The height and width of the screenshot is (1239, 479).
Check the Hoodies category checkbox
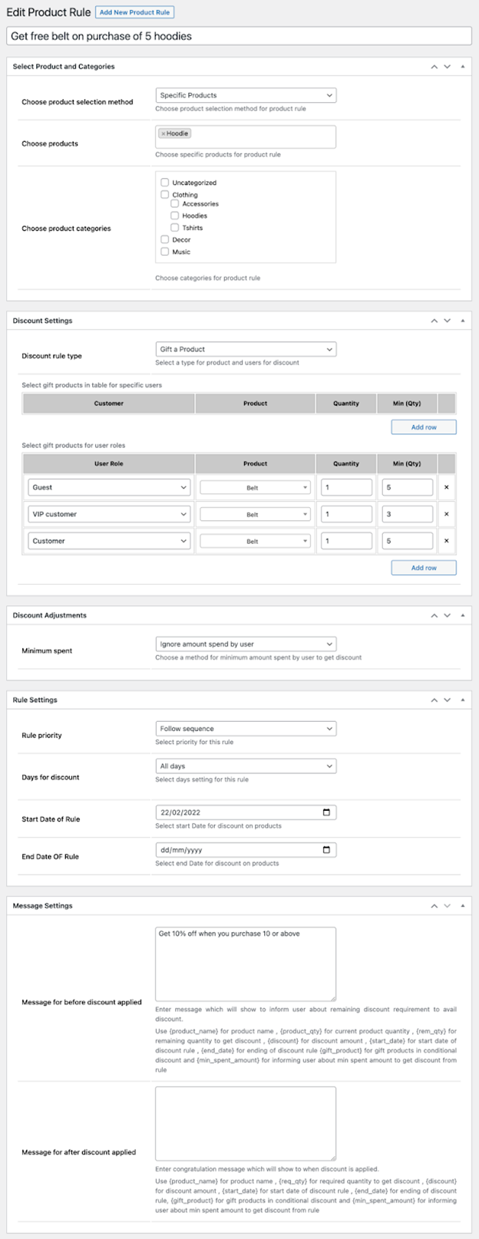pyautogui.click(x=175, y=216)
